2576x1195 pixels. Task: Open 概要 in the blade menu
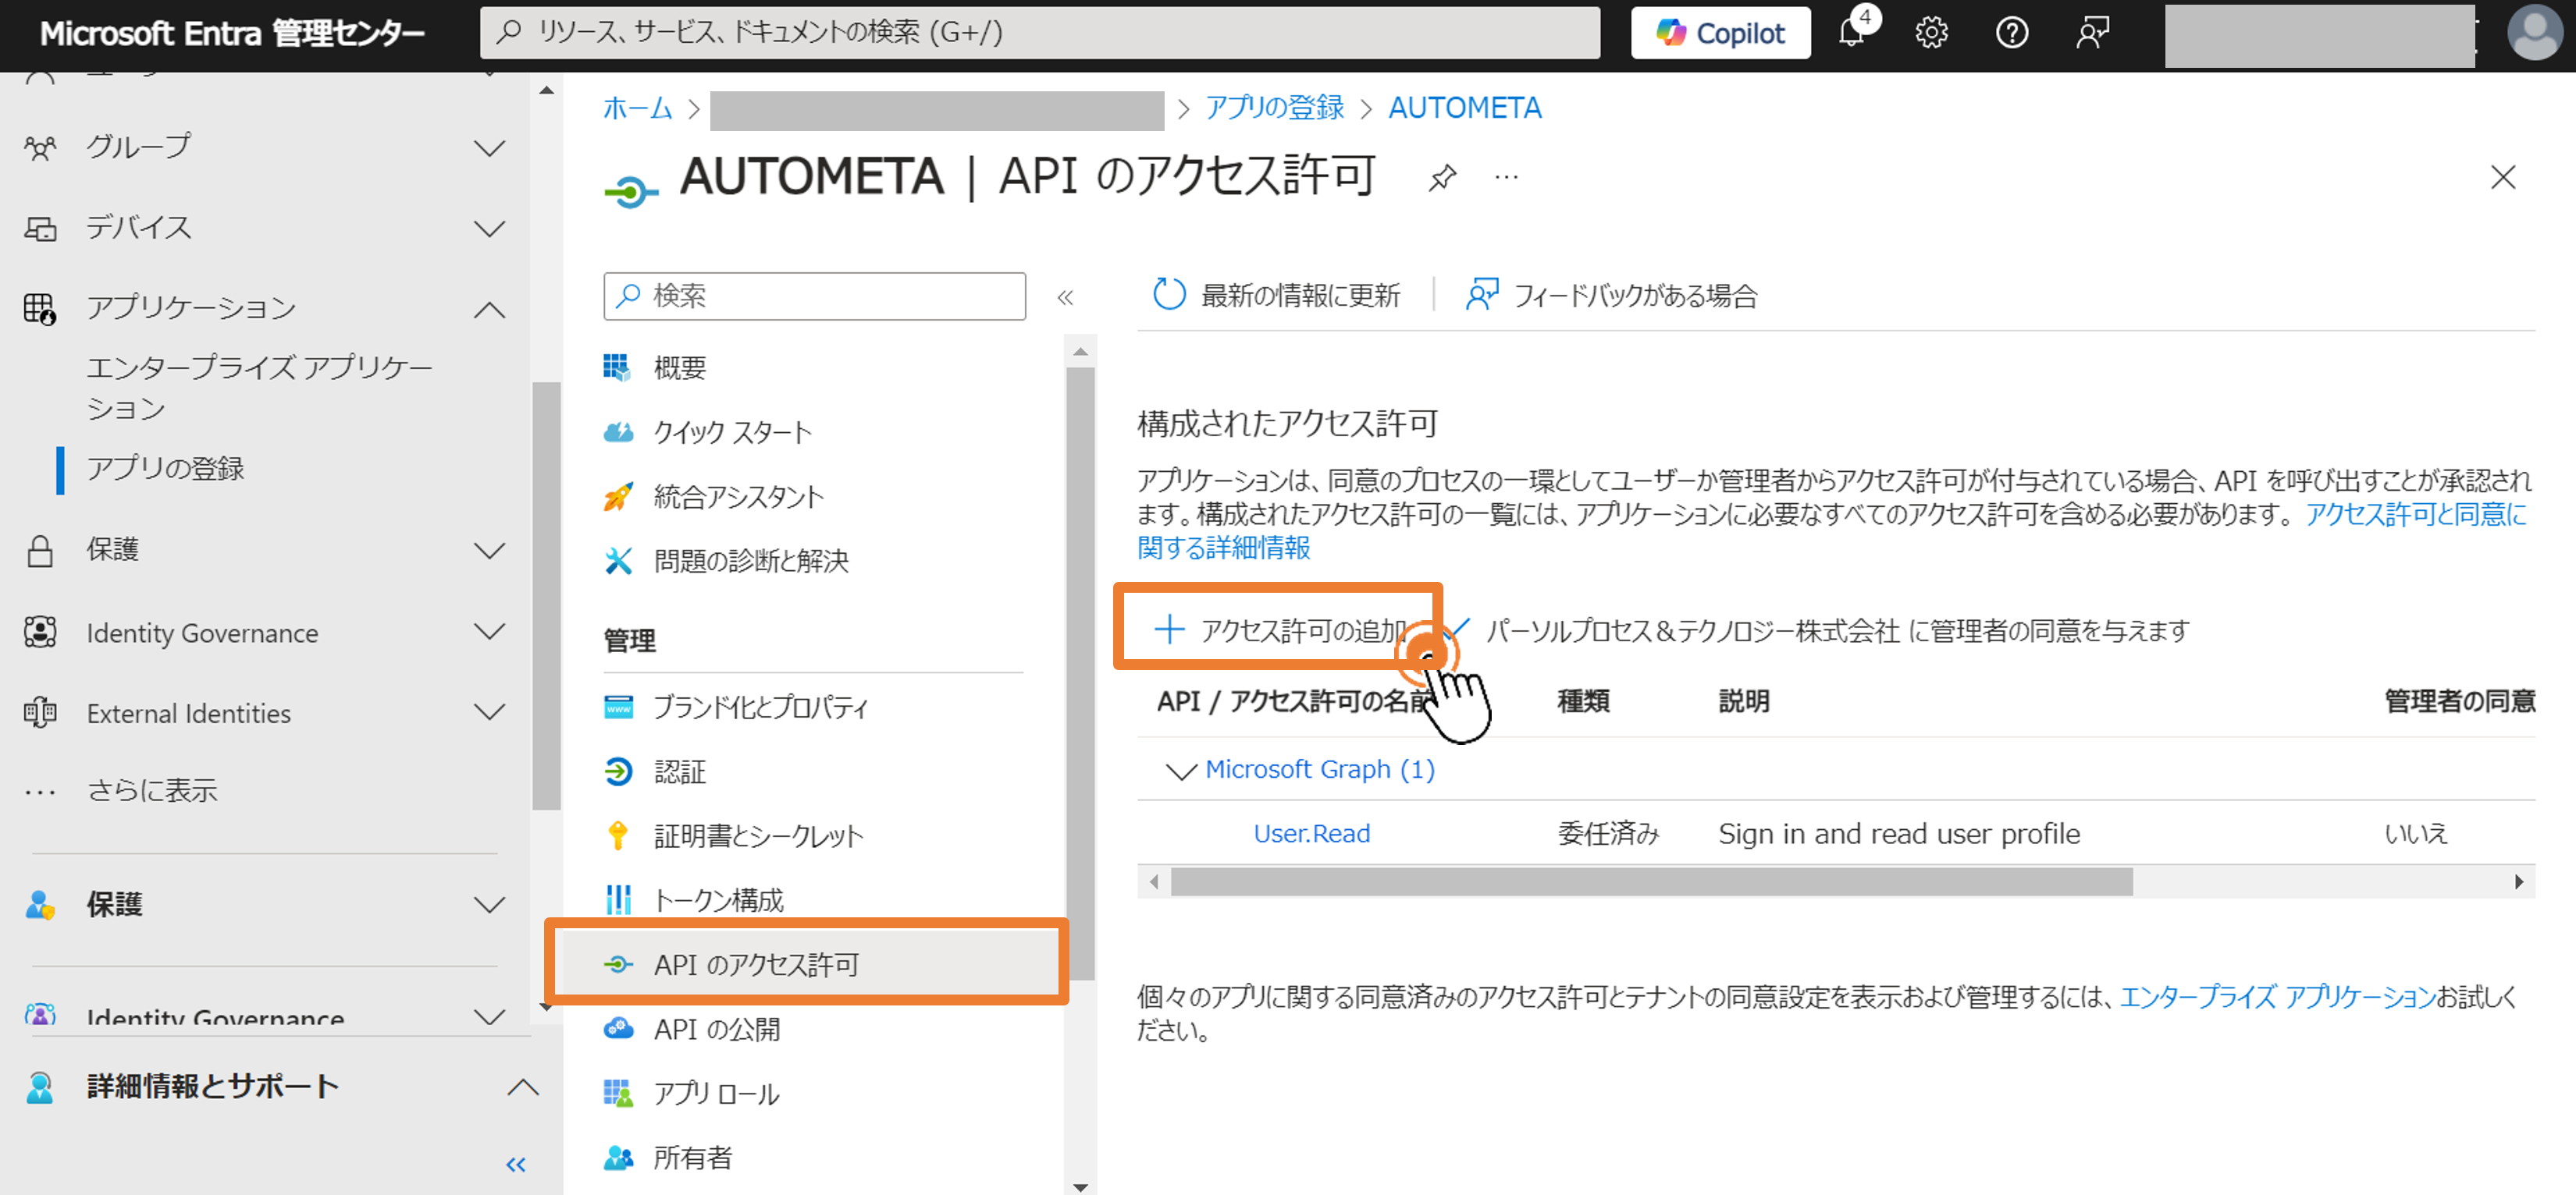[x=680, y=367]
